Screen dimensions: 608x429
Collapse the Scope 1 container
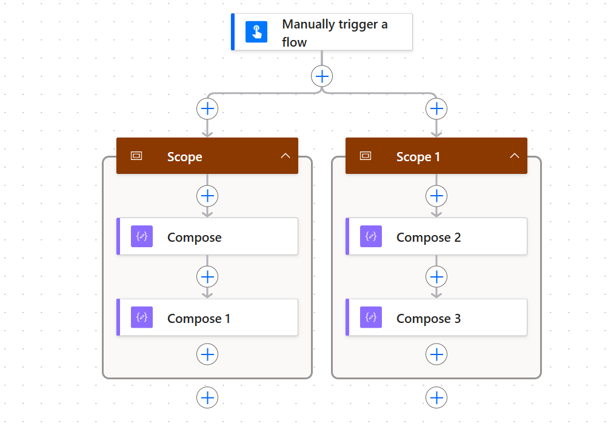pos(515,156)
